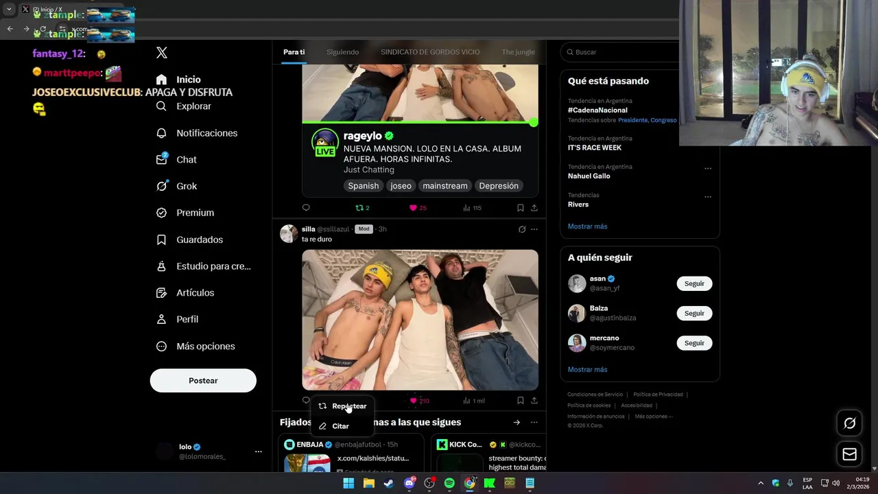
Task: Follow asan with Seguir button
Action: click(x=694, y=283)
